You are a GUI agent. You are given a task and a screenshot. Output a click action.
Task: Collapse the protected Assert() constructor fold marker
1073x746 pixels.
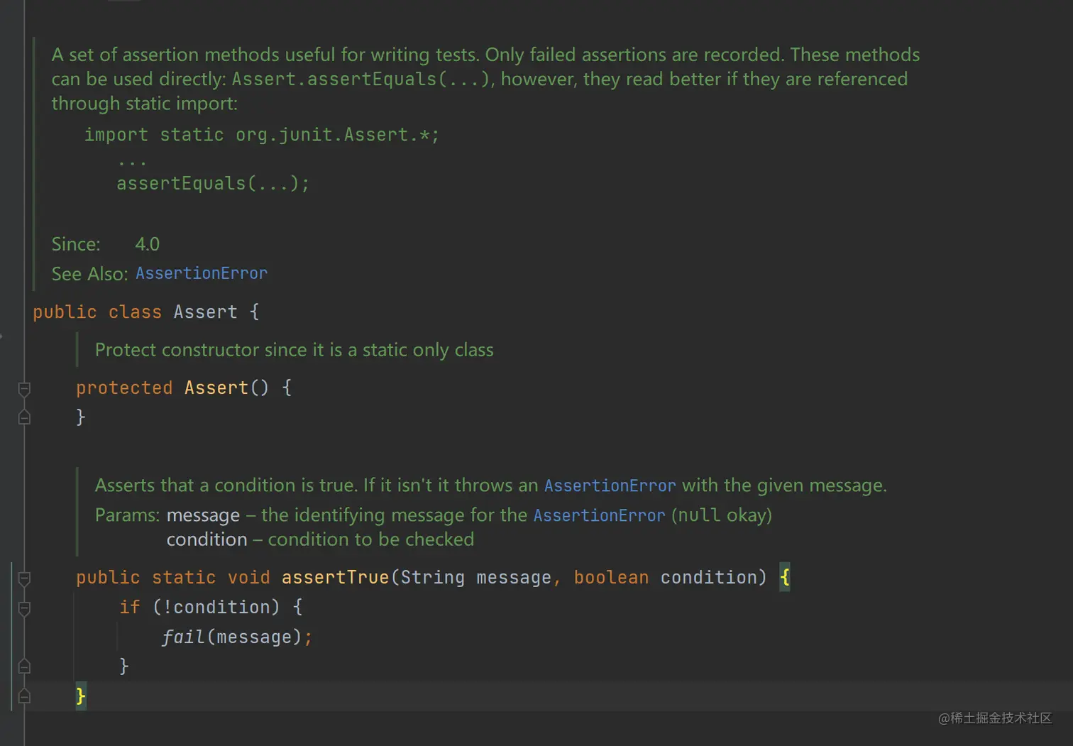[x=24, y=389]
